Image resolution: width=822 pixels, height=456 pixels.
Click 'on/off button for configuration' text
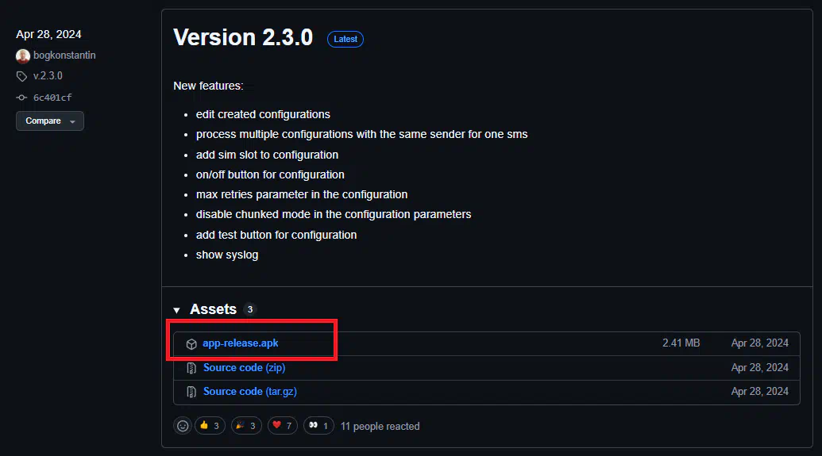pyautogui.click(x=270, y=174)
